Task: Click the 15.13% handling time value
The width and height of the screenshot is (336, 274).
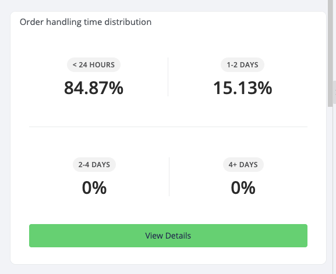Action: [x=243, y=88]
